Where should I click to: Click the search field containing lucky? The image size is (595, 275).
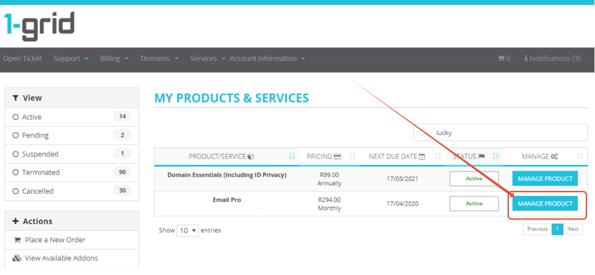(x=500, y=133)
